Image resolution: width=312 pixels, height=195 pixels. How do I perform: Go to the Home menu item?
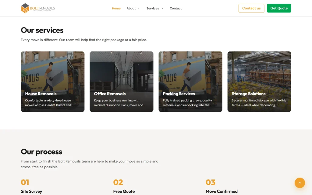click(116, 8)
